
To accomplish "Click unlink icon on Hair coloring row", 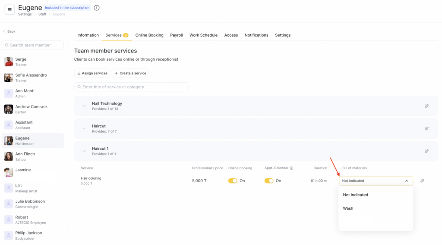I will click(x=422, y=181).
